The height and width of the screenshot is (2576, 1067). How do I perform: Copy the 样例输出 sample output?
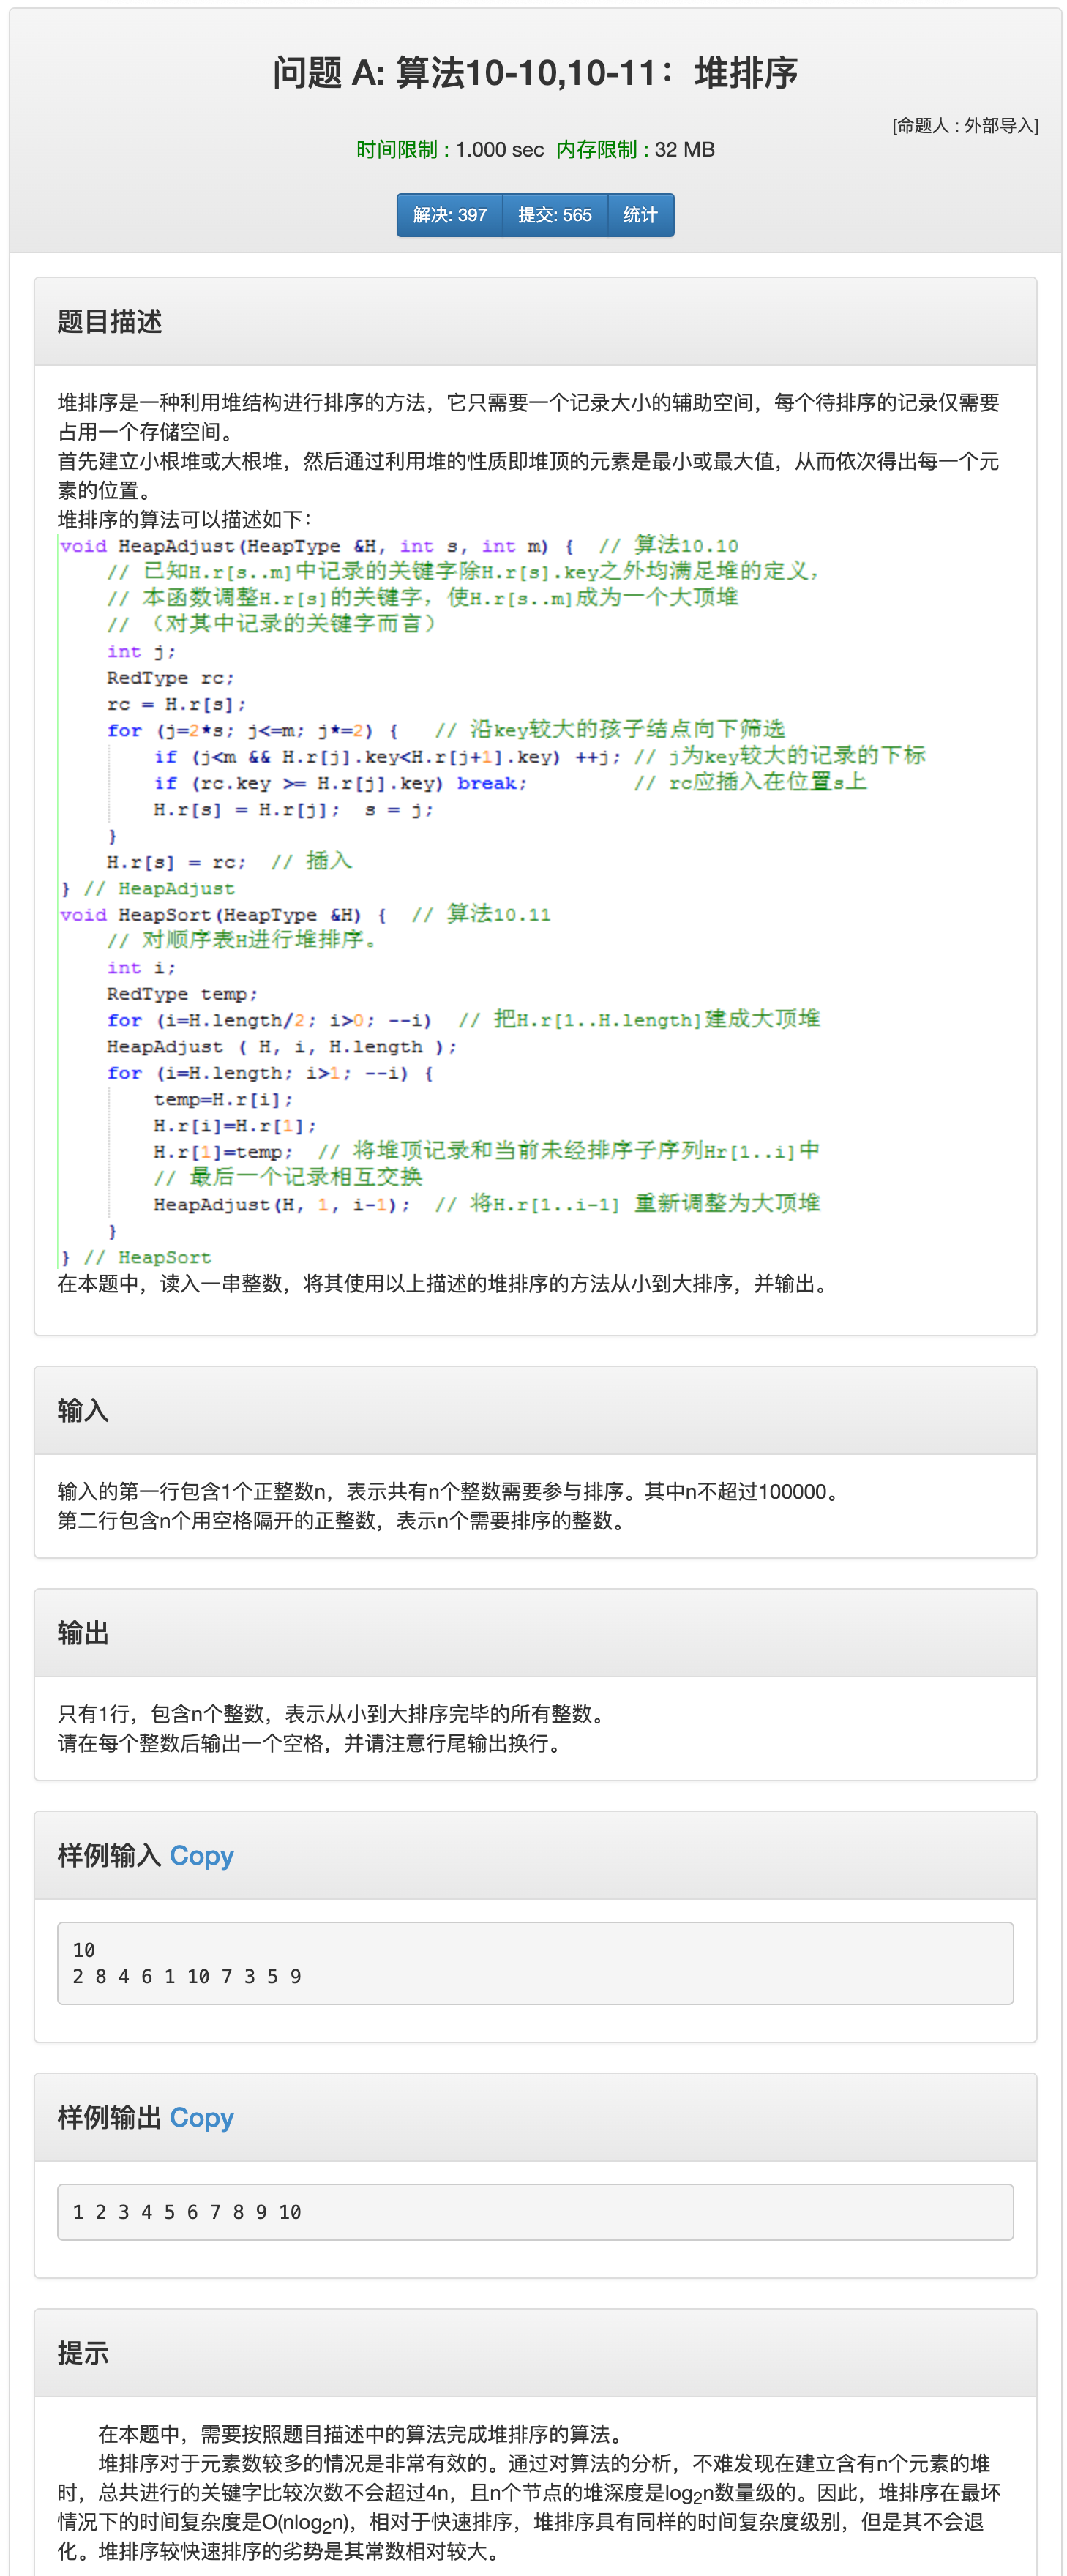click(x=202, y=2117)
